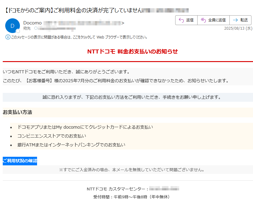253x202 pixels.
Task: Click the recipient presence circle next to 宛先
Action: point(36,28)
